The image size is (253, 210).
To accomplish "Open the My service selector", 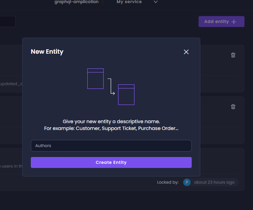I will coord(129,2).
